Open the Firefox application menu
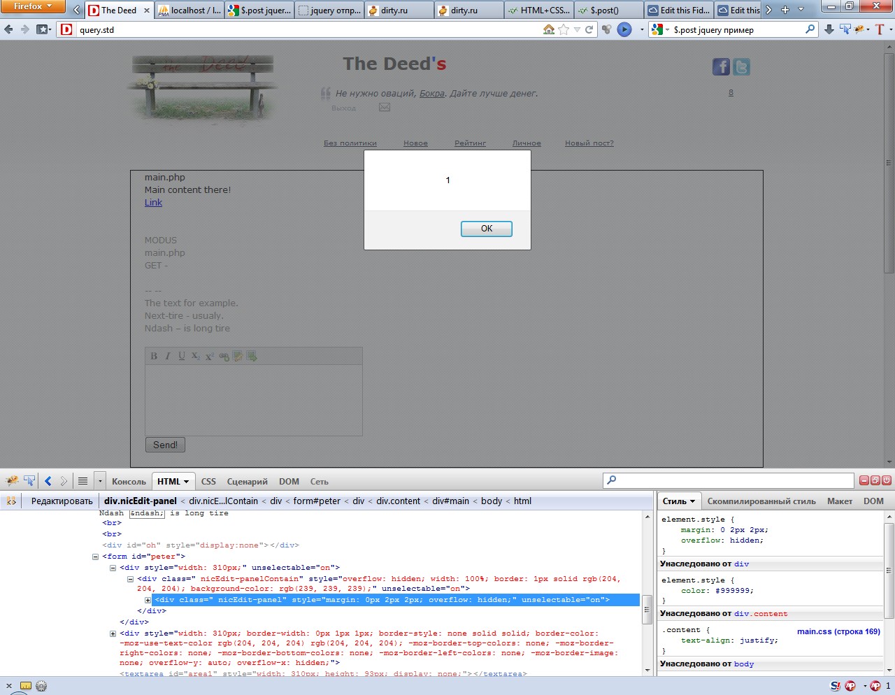895x695 pixels. pyautogui.click(x=33, y=7)
